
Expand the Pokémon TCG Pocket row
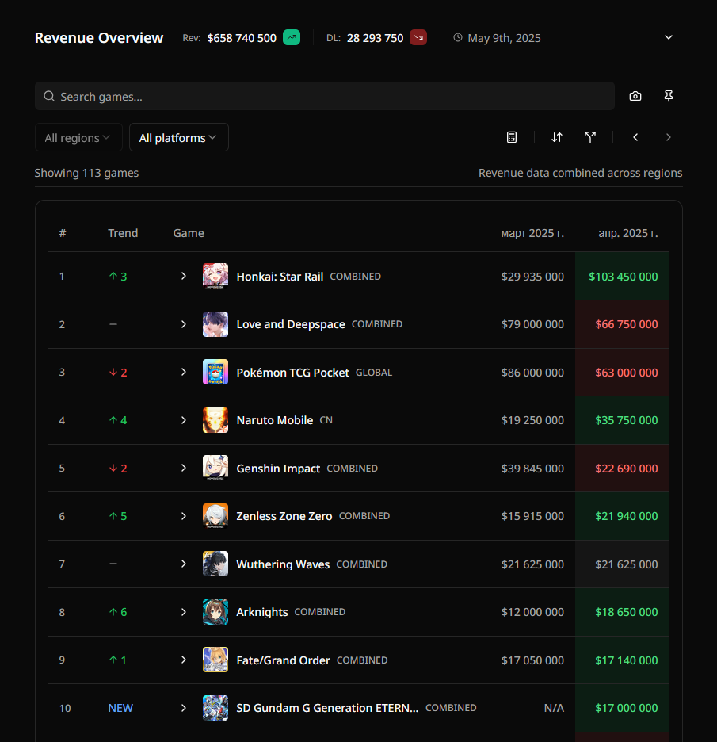pos(184,372)
